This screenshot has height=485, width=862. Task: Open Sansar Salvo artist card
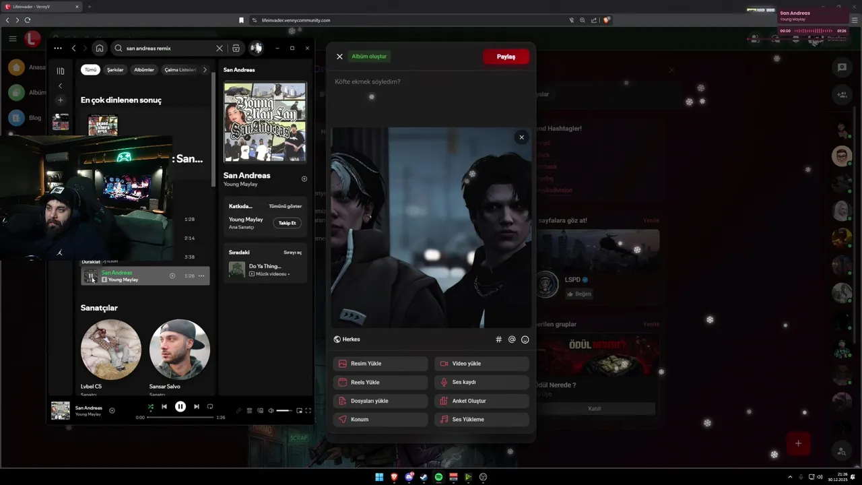(179, 357)
